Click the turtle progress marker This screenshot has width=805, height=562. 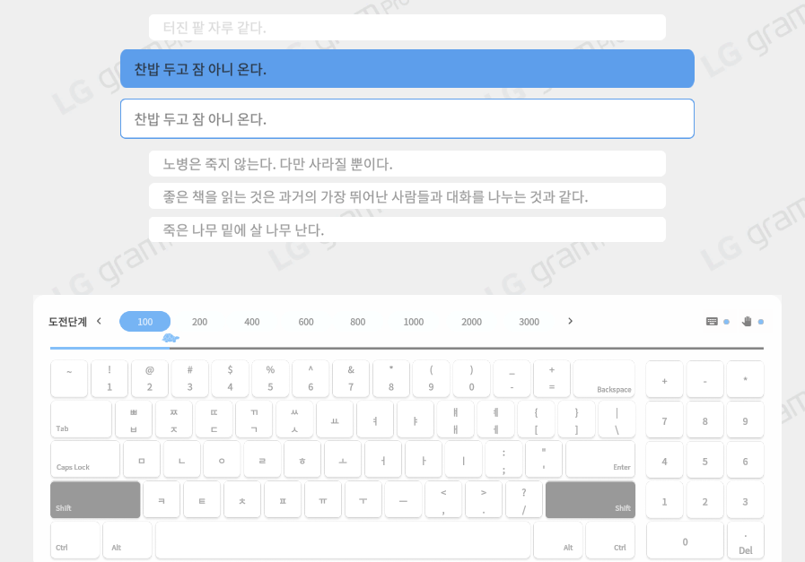coord(171,338)
